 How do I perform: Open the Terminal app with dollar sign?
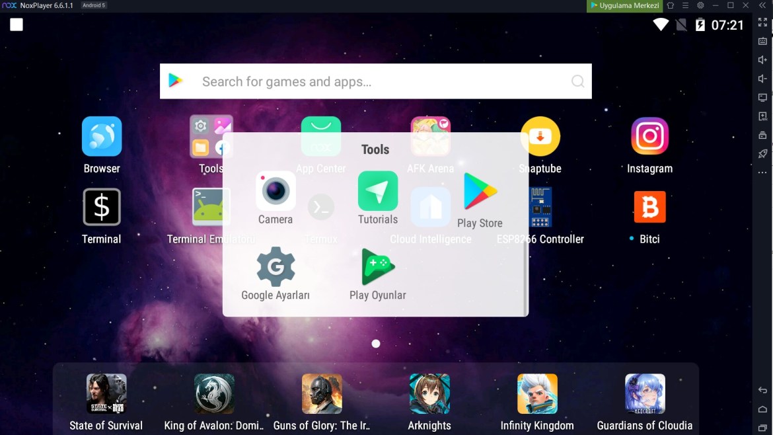click(x=102, y=208)
